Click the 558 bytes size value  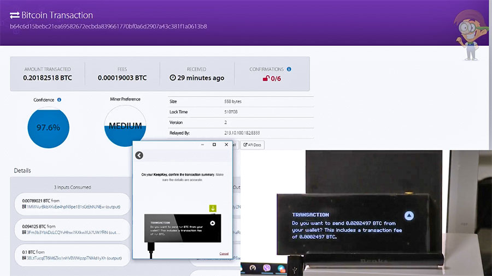pos(233,101)
